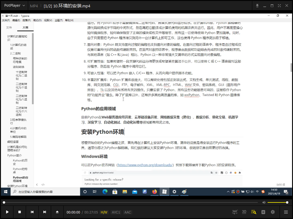Skip to previous track
The width and height of the screenshot is (293, 219).
pyautogui.click(x=32, y=212)
